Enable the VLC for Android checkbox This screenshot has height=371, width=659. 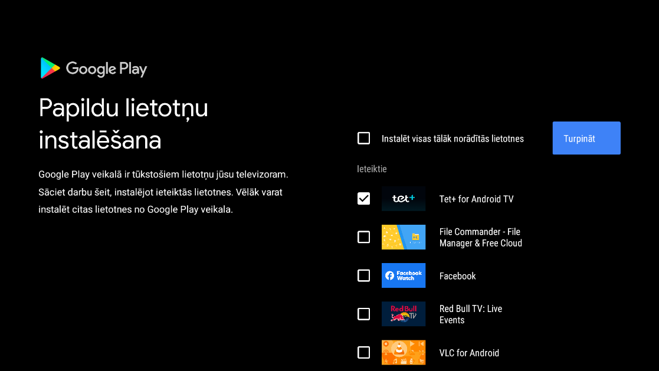[x=363, y=353]
